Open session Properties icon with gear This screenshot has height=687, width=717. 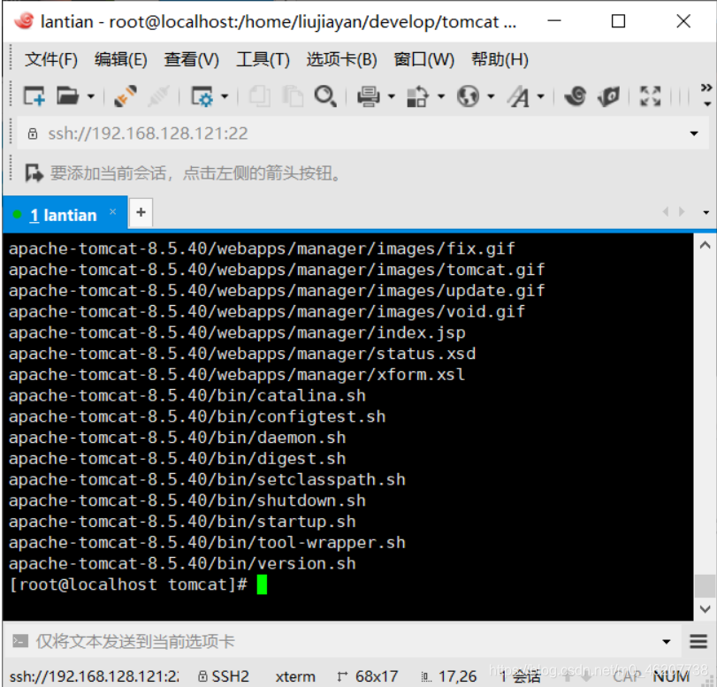[202, 96]
